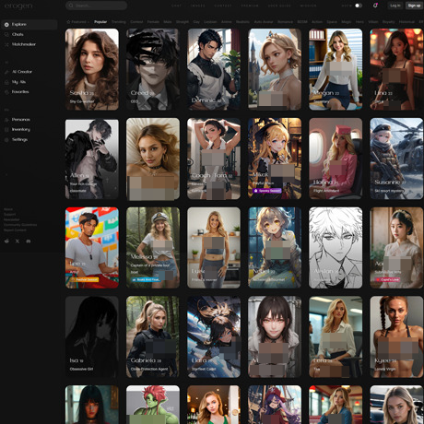The image size is (424, 424).
Task: Open the Favorites icon in sidebar
Action: click(6, 92)
